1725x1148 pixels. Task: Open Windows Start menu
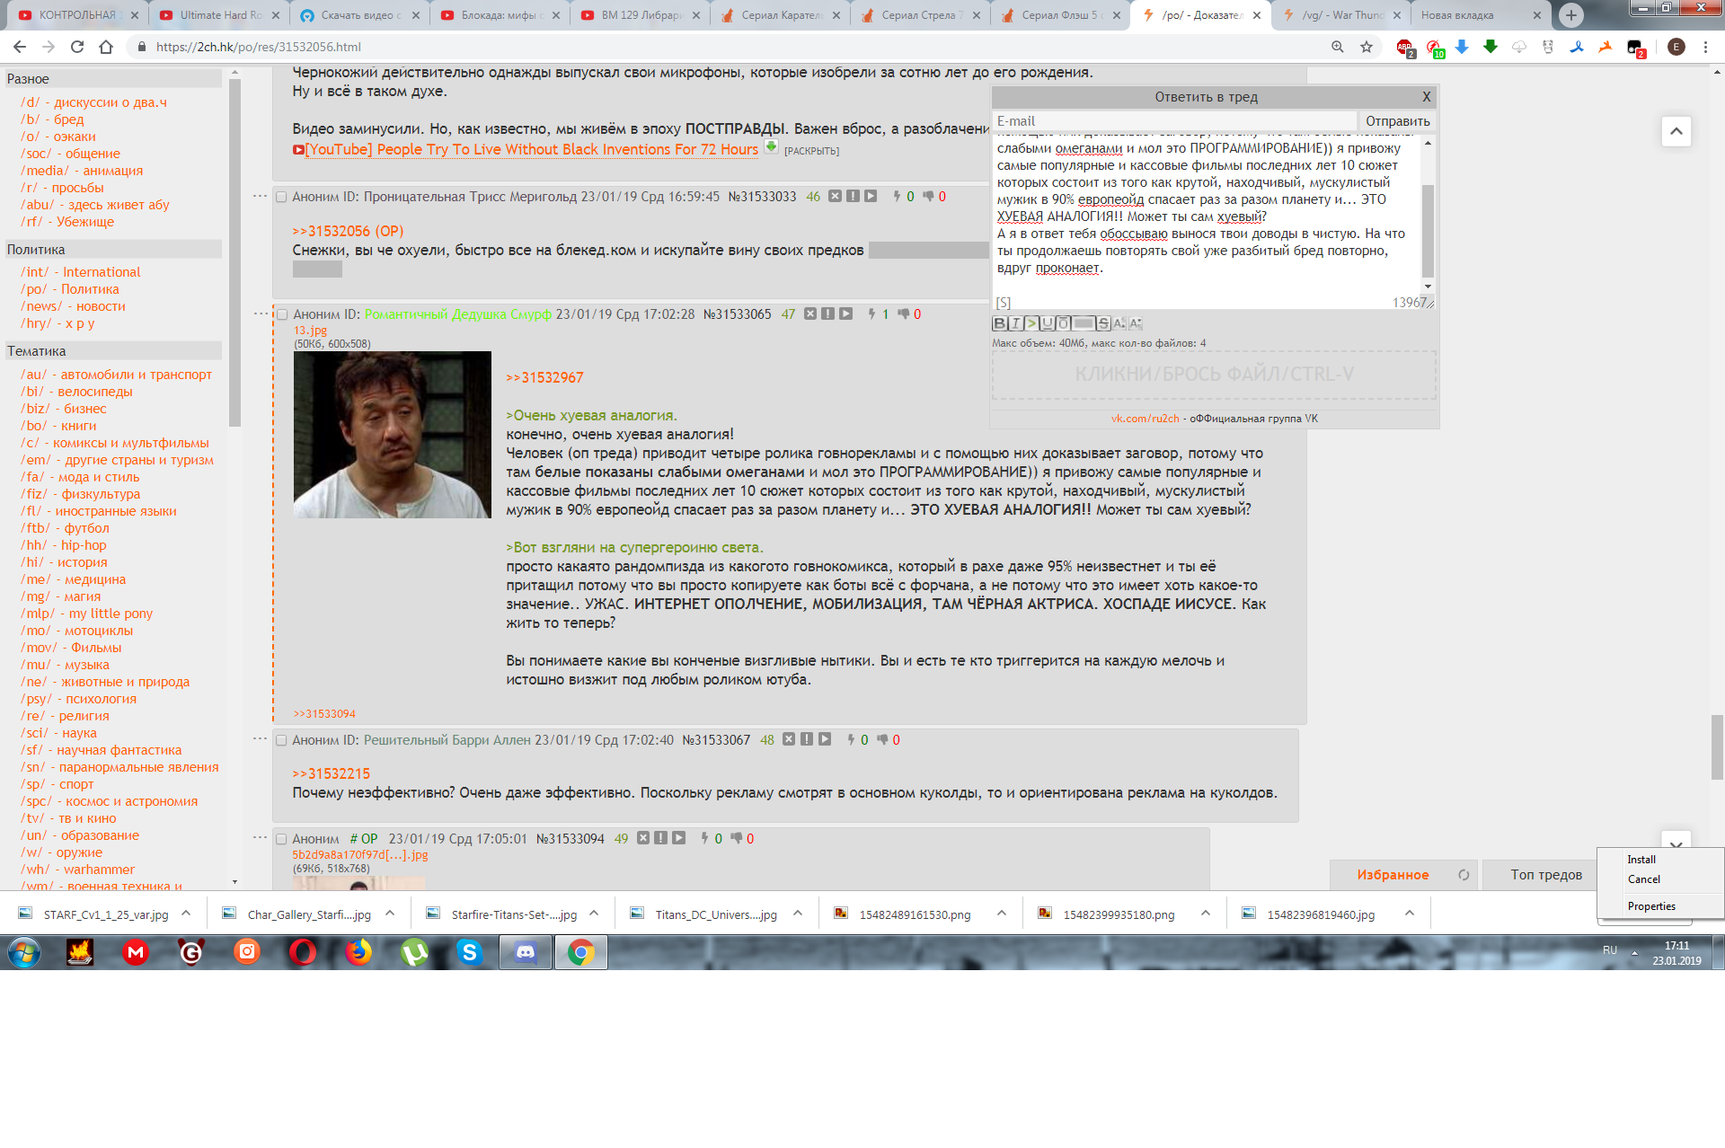click(x=24, y=952)
